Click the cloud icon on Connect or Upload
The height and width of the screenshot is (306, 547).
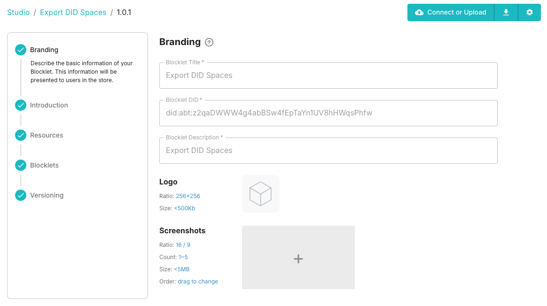[x=419, y=12]
